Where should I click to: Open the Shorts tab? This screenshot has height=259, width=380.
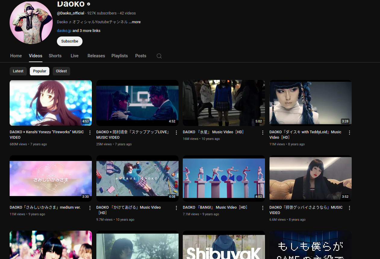click(55, 56)
